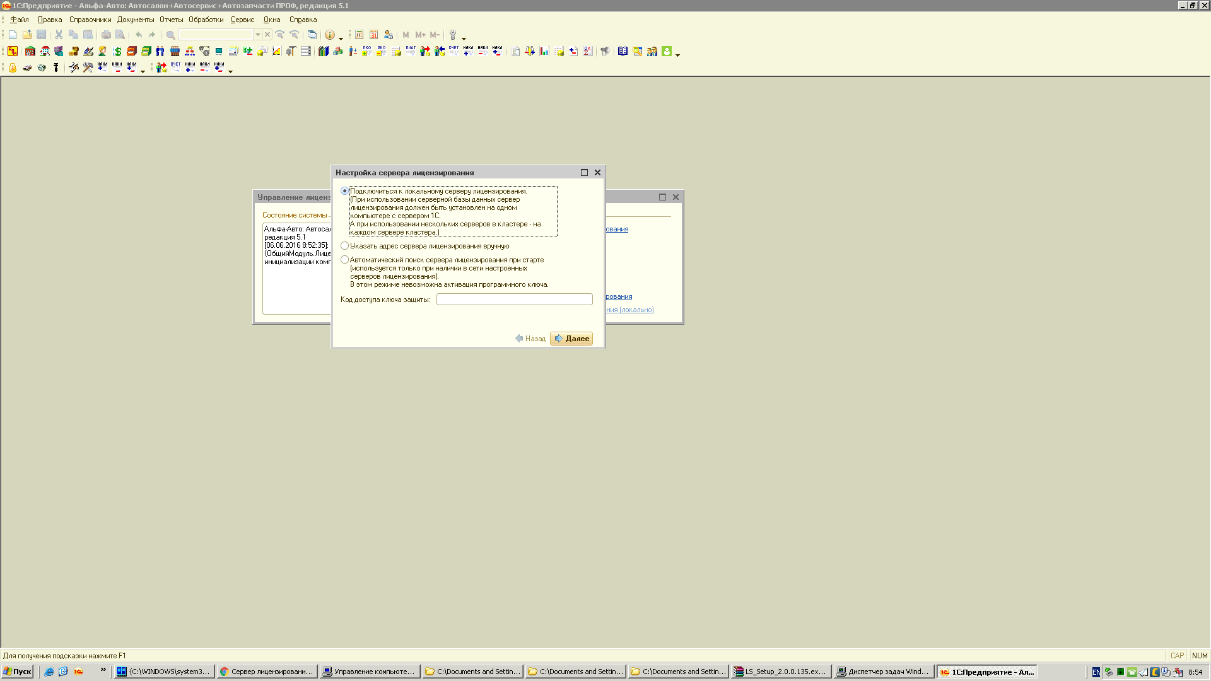Viewport: 1211px width, 681px height.
Task: Click the Назад button
Action: point(530,339)
